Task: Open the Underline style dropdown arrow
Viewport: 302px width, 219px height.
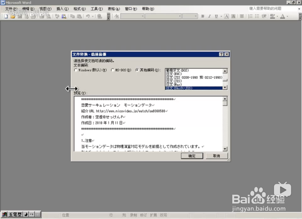Action: [x=221, y=16]
